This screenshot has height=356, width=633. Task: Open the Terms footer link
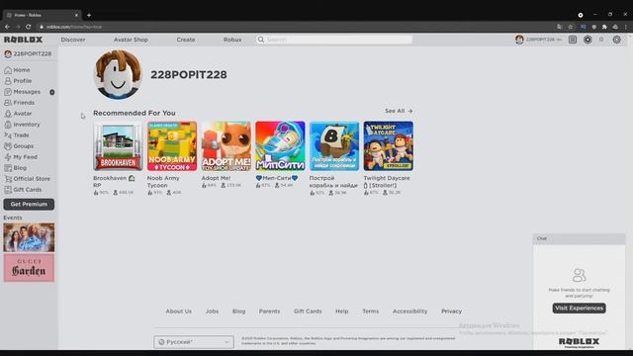click(370, 311)
